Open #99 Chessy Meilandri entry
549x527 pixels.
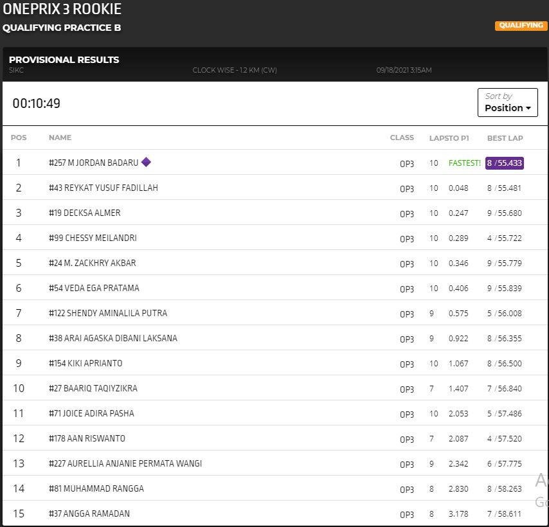92,238
